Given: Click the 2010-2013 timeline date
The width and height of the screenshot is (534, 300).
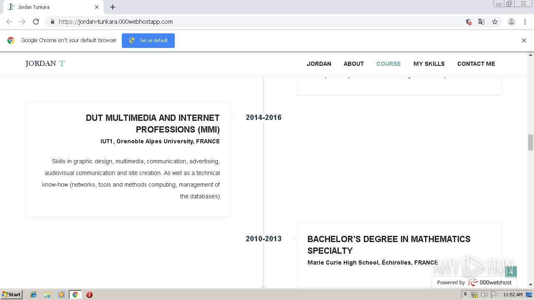Looking at the screenshot, I should [x=264, y=239].
